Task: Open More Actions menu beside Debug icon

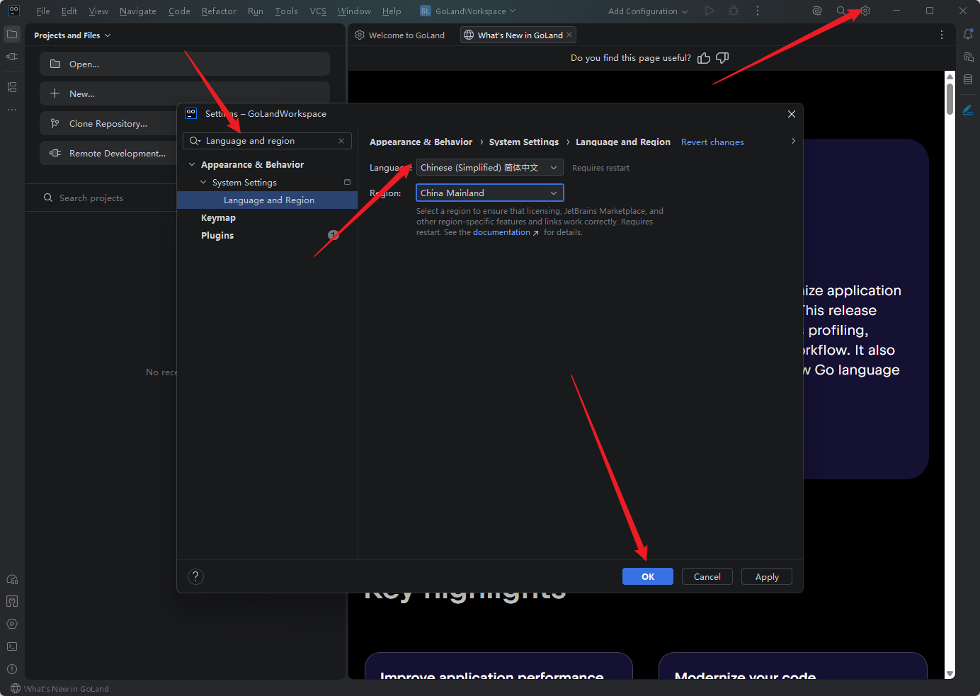Action: (758, 11)
